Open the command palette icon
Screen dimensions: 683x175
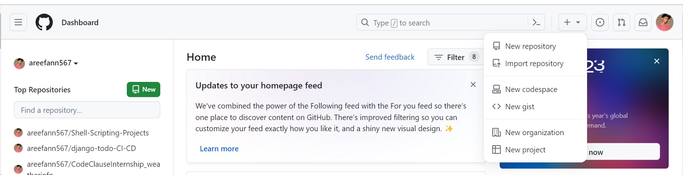[536, 23]
